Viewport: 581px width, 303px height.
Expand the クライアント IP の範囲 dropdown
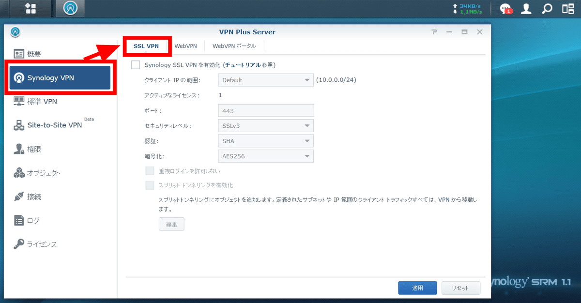(265, 80)
